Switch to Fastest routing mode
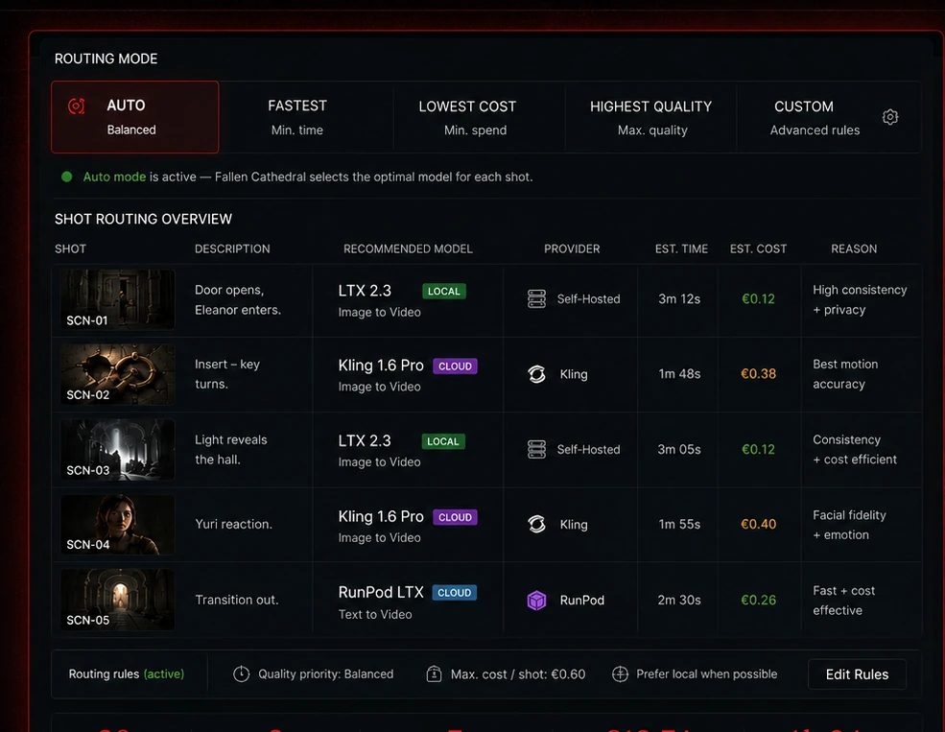945x732 pixels. tap(297, 117)
